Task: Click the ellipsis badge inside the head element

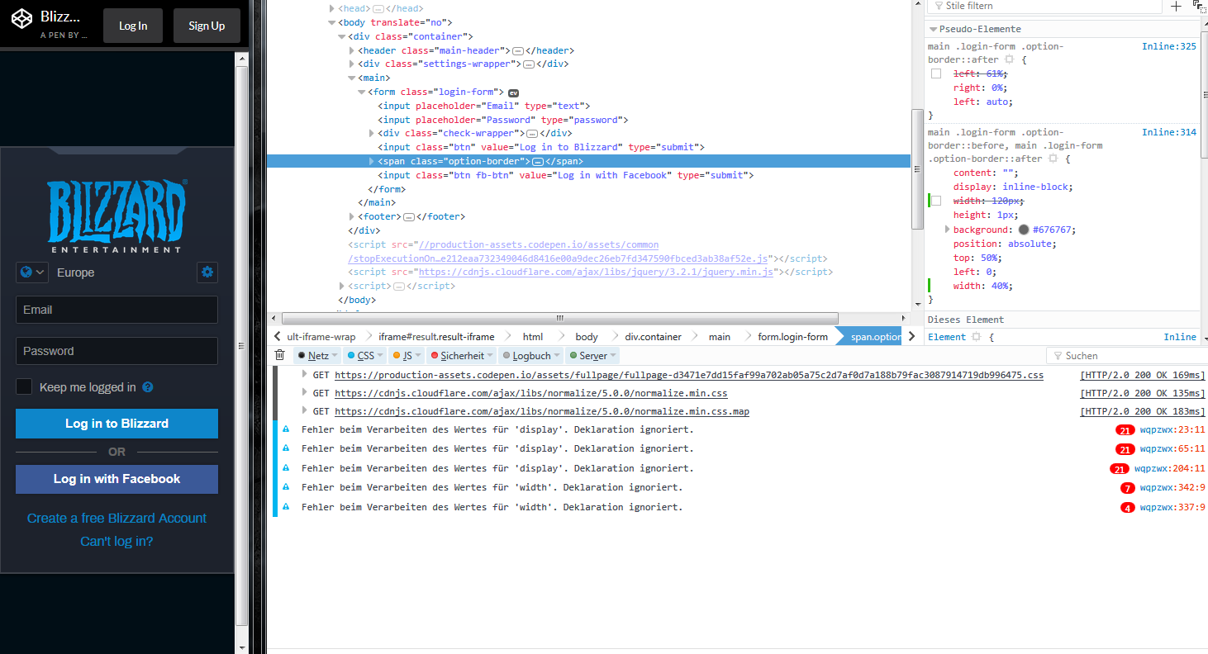Action: [378, 8]
